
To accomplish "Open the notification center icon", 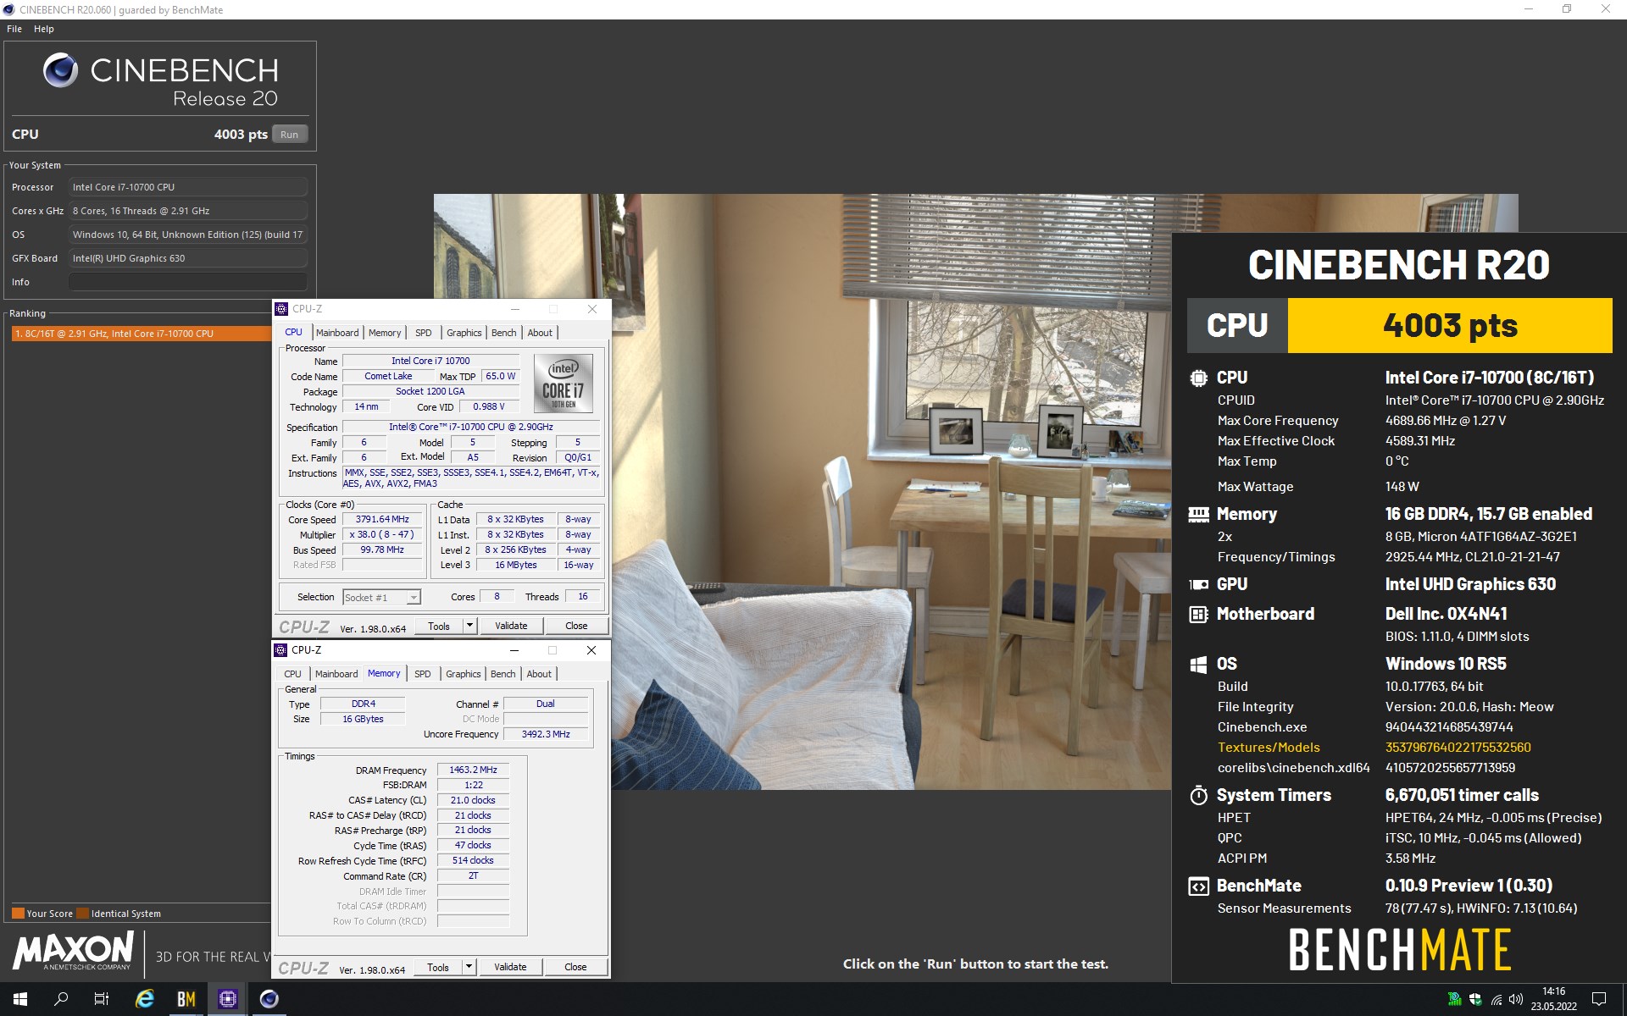I will coord(1599,999).
